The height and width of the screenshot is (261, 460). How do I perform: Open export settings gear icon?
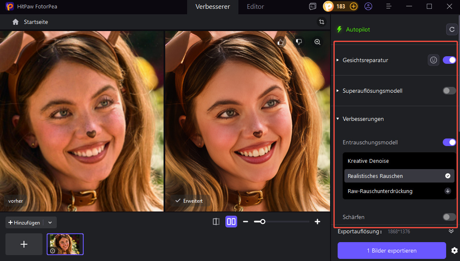tap(454, 251)
